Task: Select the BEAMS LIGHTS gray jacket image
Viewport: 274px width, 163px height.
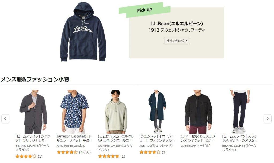Action: pyautogui.click(x=33, y=112)
